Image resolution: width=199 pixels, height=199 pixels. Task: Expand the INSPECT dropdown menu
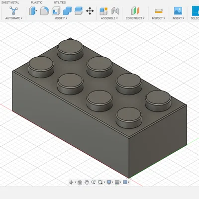[x=158, y=18]
